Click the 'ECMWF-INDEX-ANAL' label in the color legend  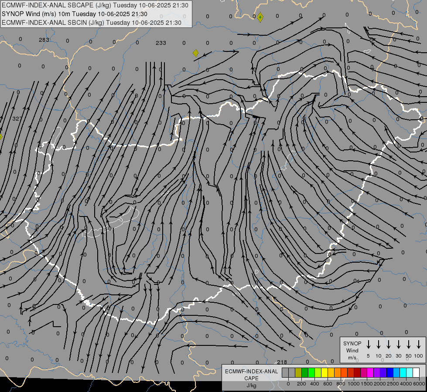(251, 372)
